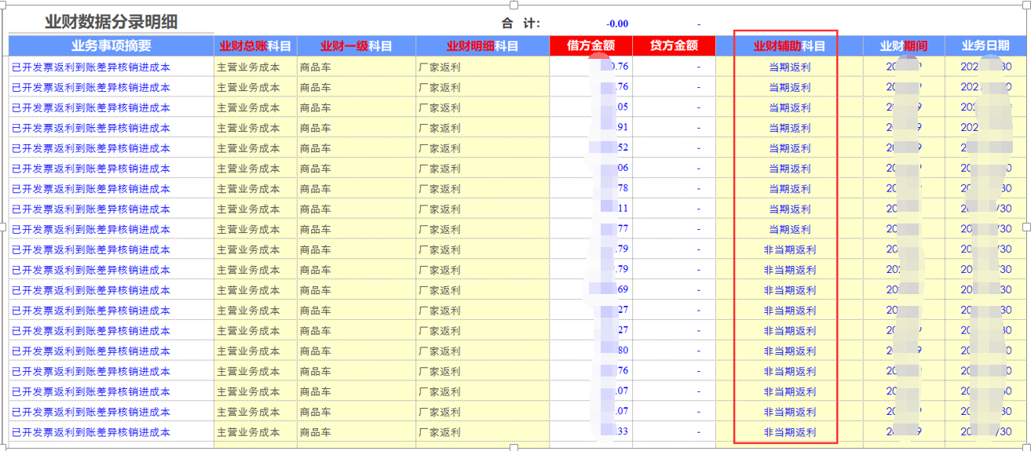This screenshot has height=451, width=1031.
Task: Click the 借方金额 column header
Action: pos(590,46)
